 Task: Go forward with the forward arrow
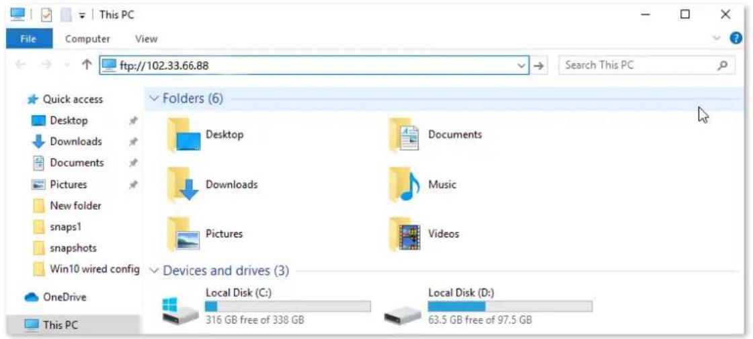click(46, 65)
